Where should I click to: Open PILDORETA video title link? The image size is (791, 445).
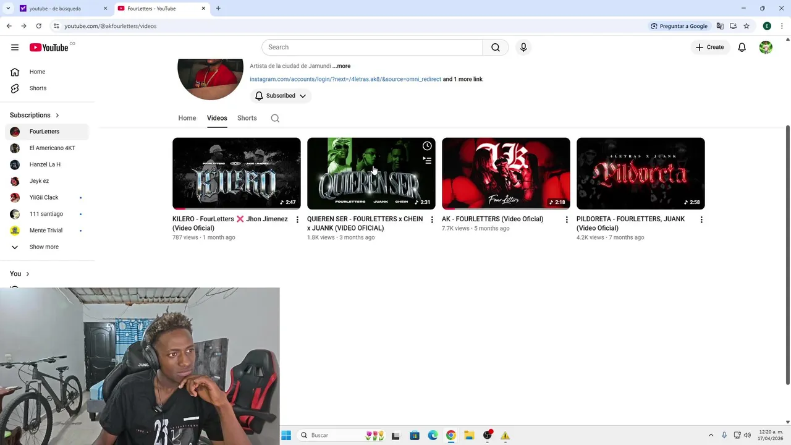pos(630,223)
